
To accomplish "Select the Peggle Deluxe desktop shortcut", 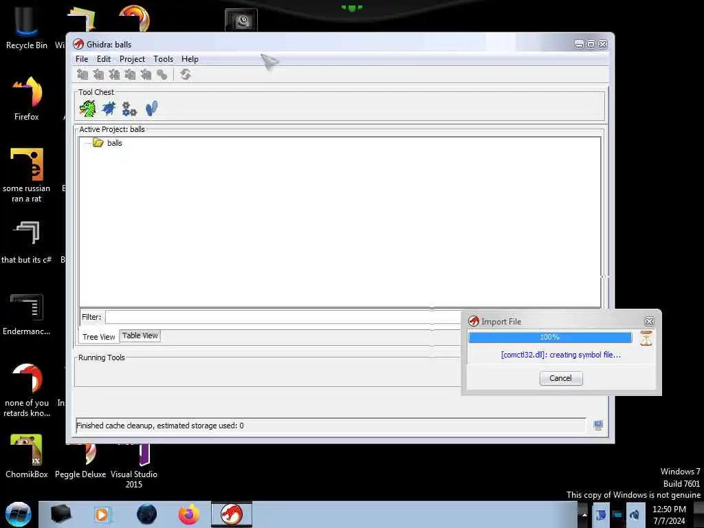I will click(80, 460).
